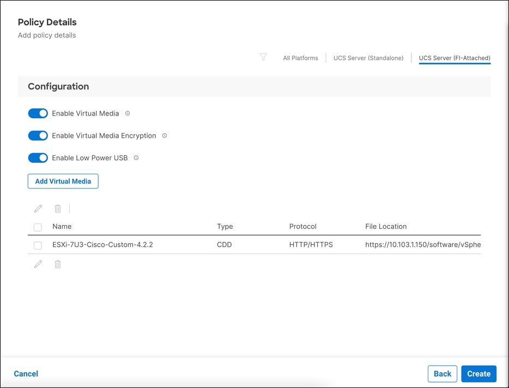Screen dimensions: 509x388
Task: Click the delete trash icon above the table
Action: coord(58,209)
